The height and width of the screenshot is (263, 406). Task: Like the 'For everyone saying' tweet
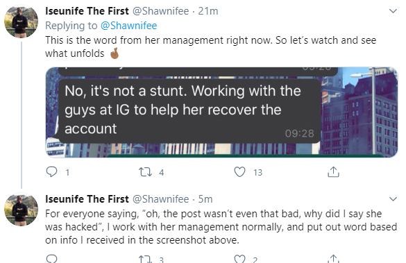pyautogui.click(x=239, y=259)
